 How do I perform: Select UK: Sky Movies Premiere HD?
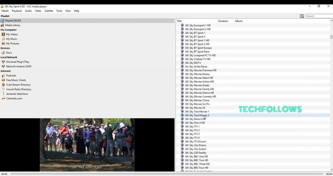point(200,70)
